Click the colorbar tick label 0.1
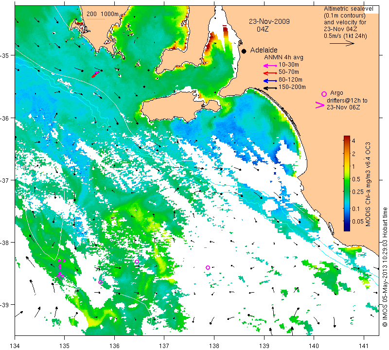389x350 pixels. (x=356, y=209)
